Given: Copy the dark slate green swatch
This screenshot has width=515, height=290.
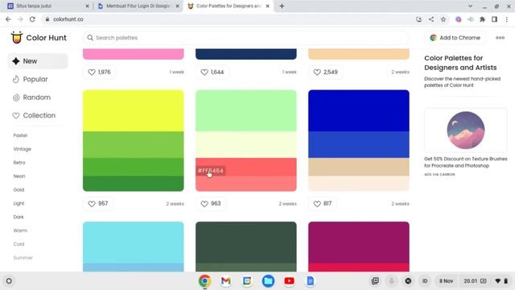Looking at the screenshot, I should [x=246, y=242].
